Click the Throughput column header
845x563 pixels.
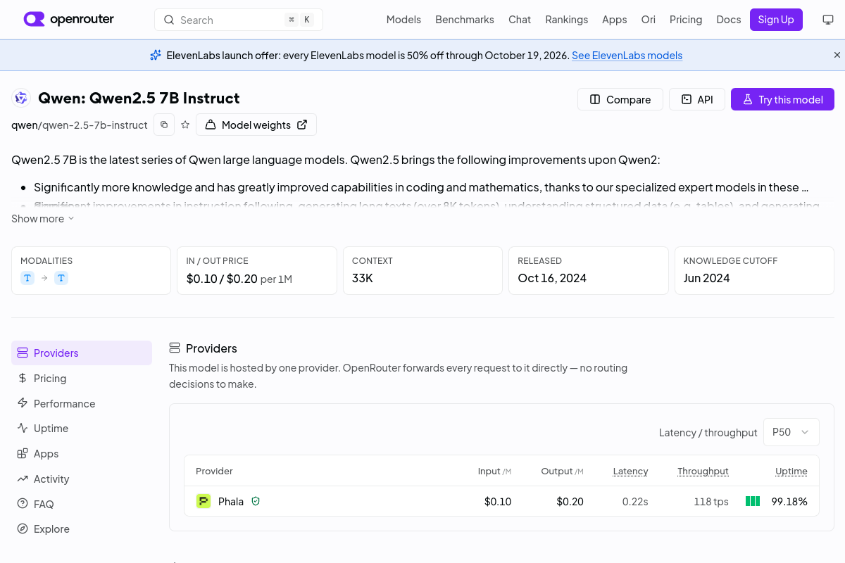point(703,471)
